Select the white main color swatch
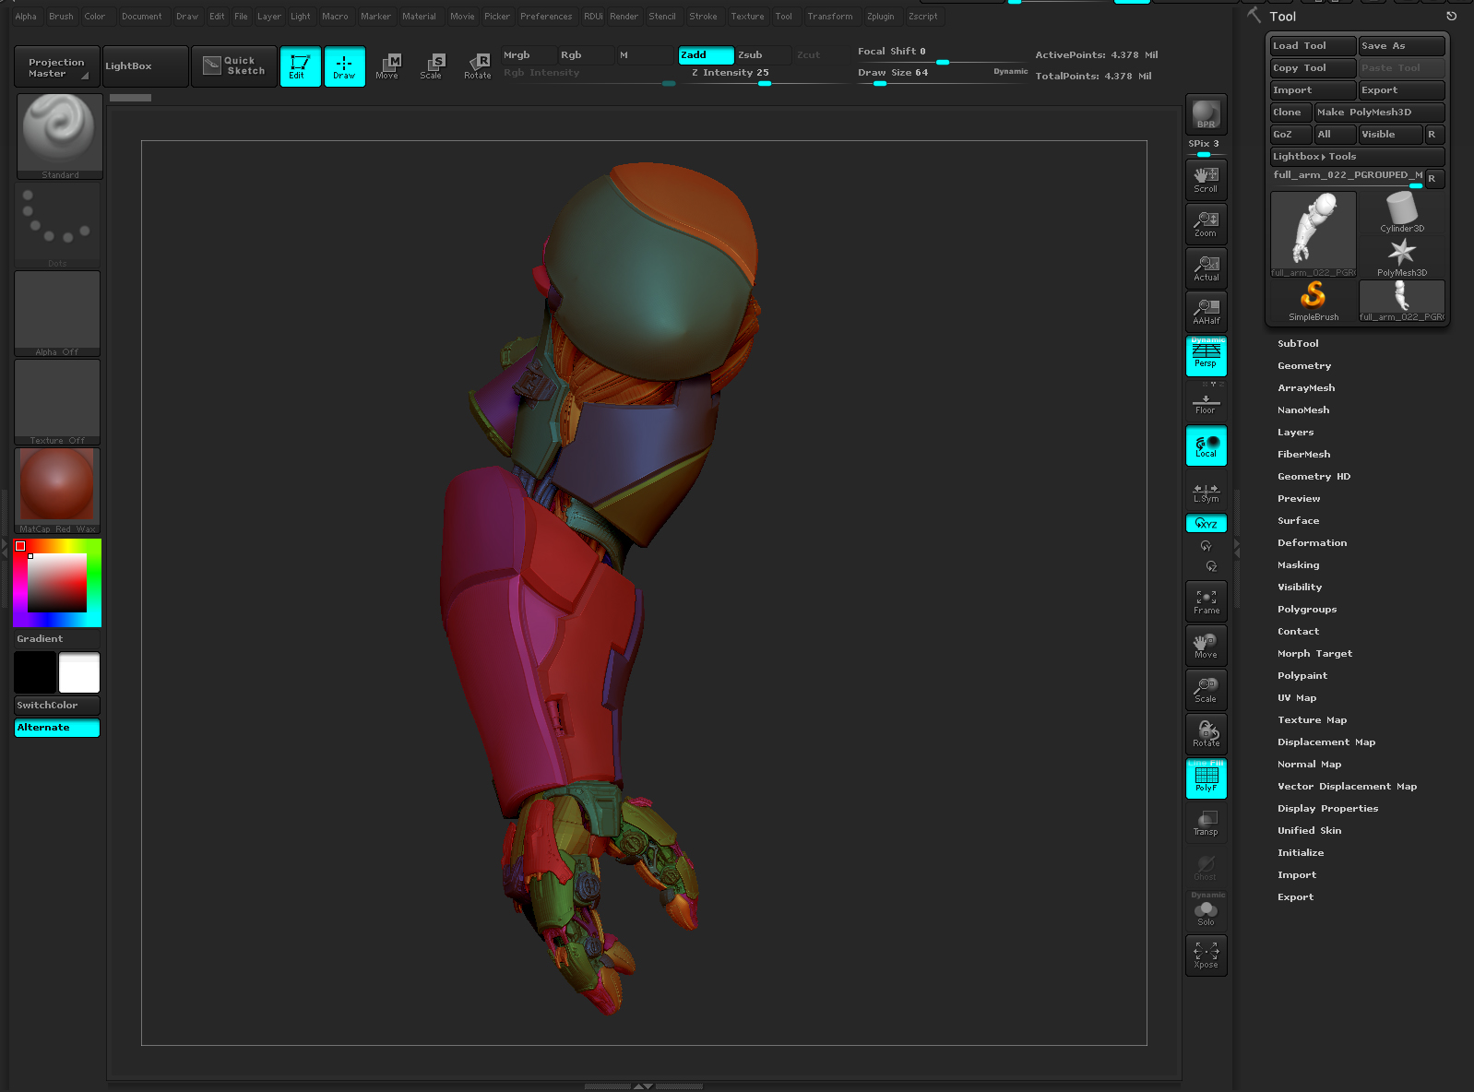Image resolution: width=1474 pixels, height=1092 pixels. [79, 672]
